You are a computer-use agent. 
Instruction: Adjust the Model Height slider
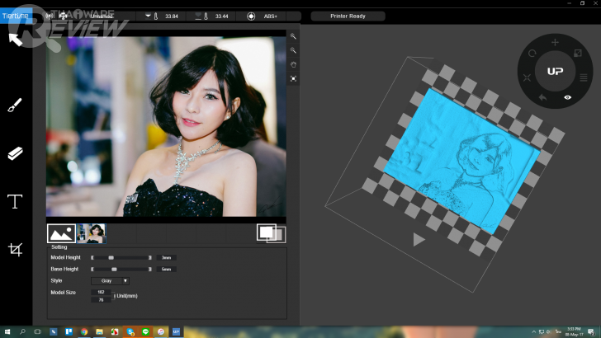[x=121, y=257]
